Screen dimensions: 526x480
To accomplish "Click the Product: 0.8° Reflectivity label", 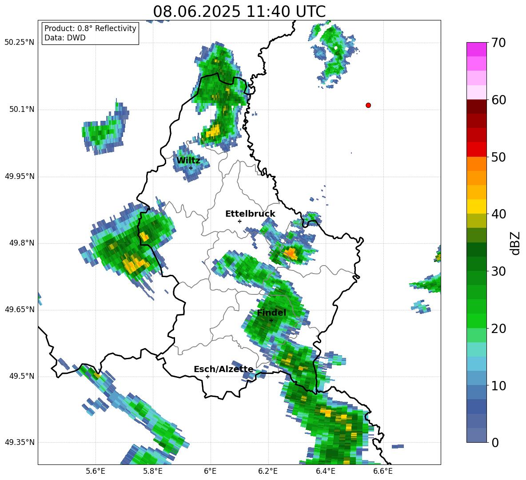I will 90,28.
